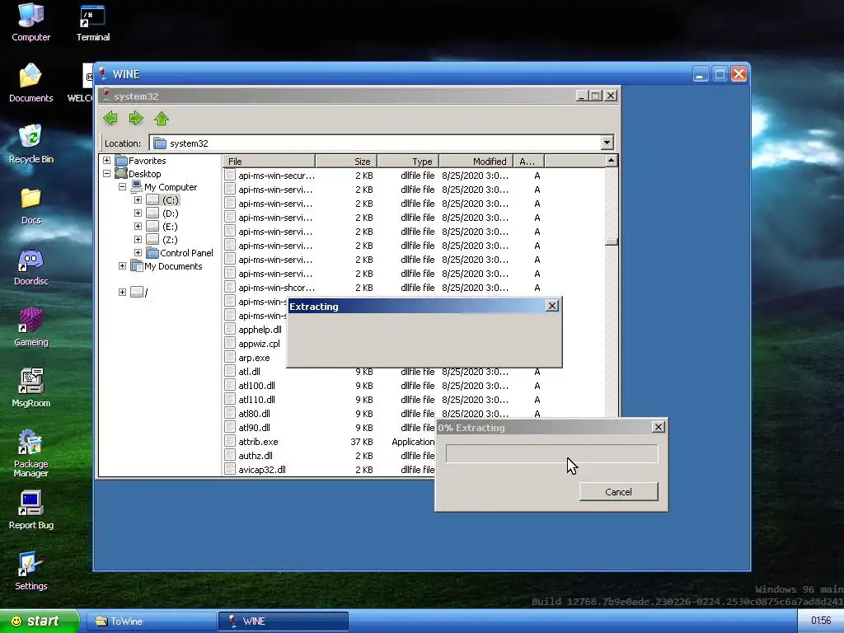Viewport: 844px width, 633px height.
Task: Go back with the green left arrow
Action: tap(110, 118)
